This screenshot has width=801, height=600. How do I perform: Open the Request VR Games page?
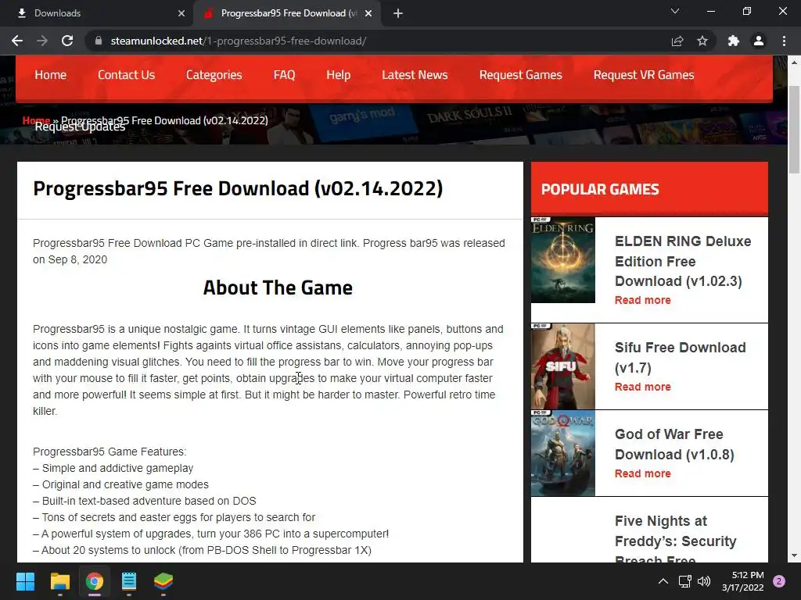click(644, 75)
